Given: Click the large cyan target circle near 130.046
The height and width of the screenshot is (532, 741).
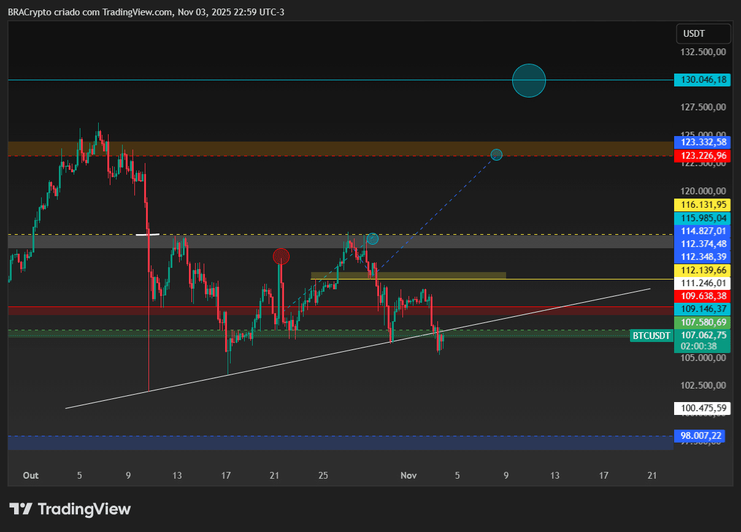Looking at the screenshot, I should [x=529, y=80].
